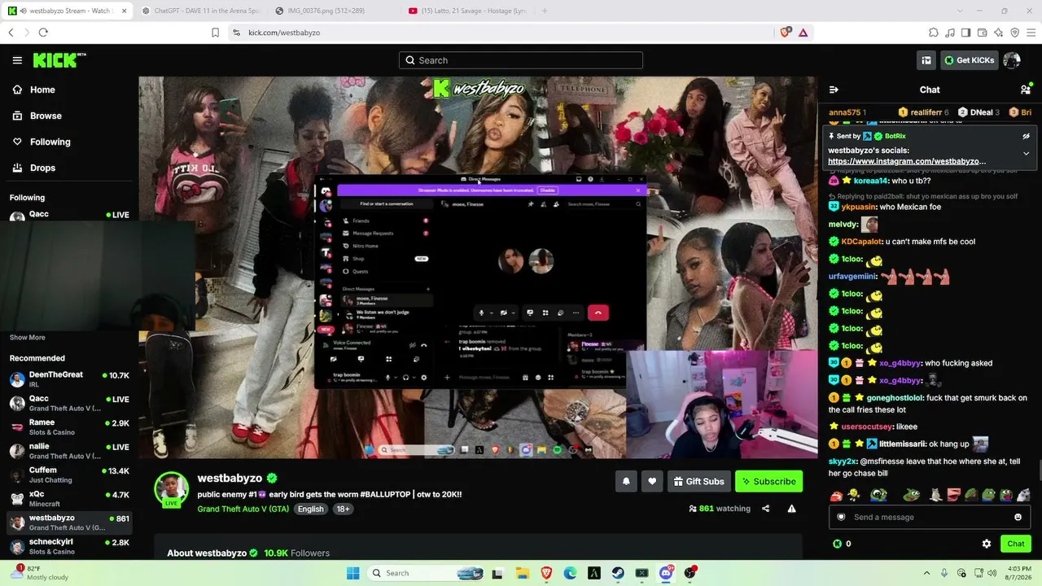Expand the pinned message chevron

point(1026,153)
